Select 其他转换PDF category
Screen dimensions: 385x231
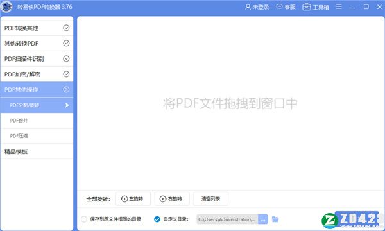point(37,44)
